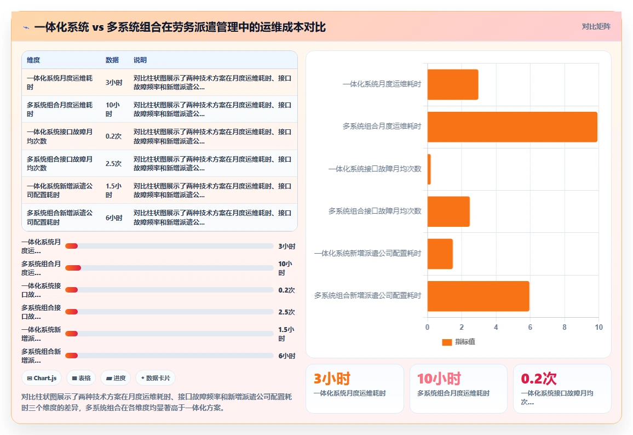Toggle the 指标值 legend swatch
The image size is (633, 435).
point(447,342)
